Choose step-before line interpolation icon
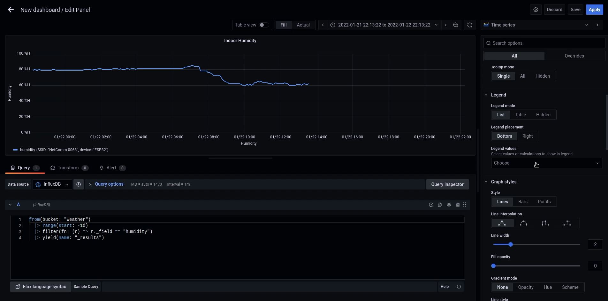608x301 pixels. point(545,223)
